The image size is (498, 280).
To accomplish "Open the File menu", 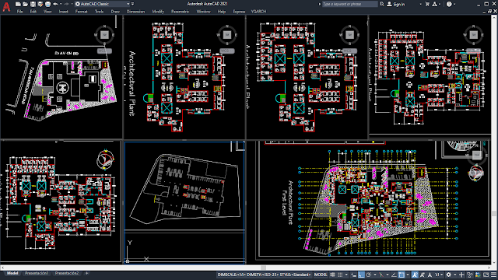I will (x=19, y=12).
